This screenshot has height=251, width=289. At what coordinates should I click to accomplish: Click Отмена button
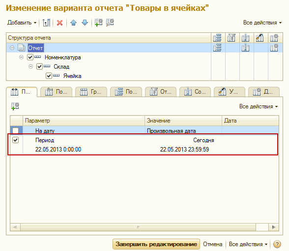[212, 244]
